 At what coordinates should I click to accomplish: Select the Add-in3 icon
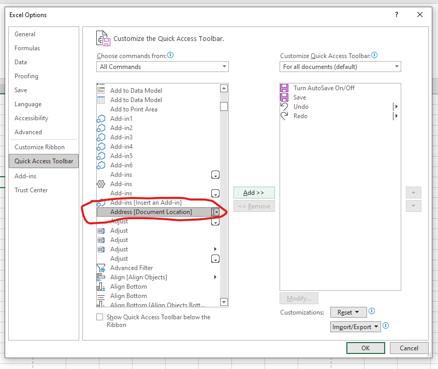coord(101,137)
